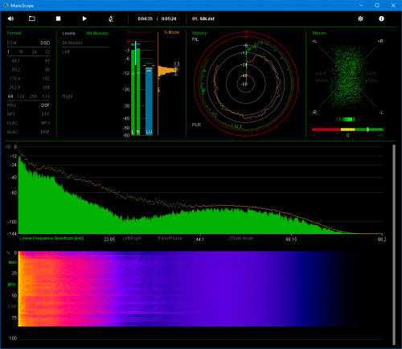The image size is (402, 349).
Task: Toggle the Left/Right spectrum option
Action: coord(132,238)
